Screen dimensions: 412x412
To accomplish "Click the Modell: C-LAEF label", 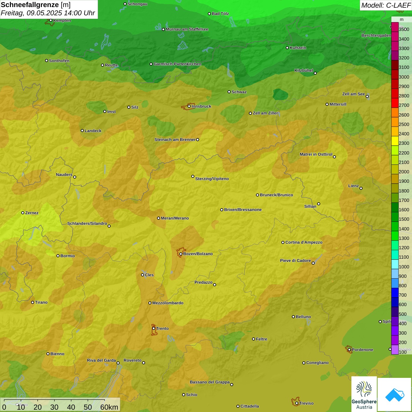I will click(x=386, y=5).
